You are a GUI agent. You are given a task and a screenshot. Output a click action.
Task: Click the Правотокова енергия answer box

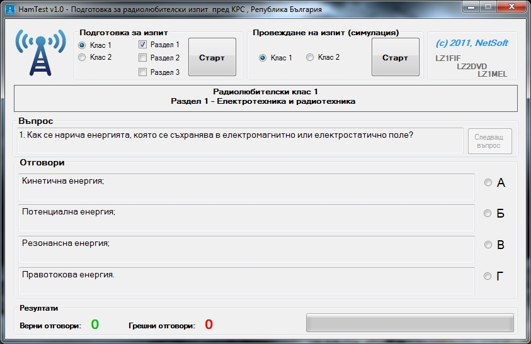tap(246, 280)
